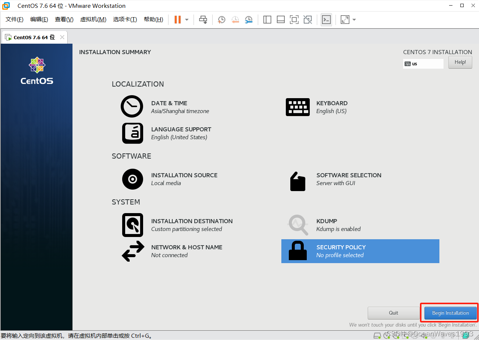479x340 pixels.
Task: Click the 'us' keyboard layout indicator
Action: [423, 64]
